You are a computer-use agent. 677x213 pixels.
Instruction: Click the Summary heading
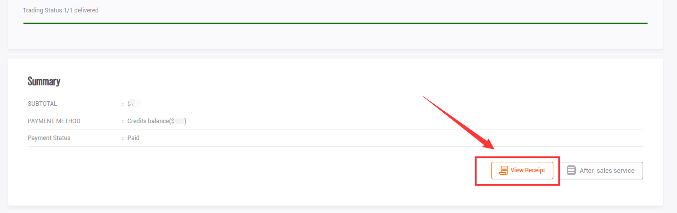pyautogui.click(x=44, y=81)
